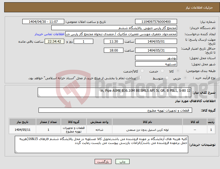Click the resize handle of buyer notes textarea
Viewport: 220px width, 169px height.
16,152
